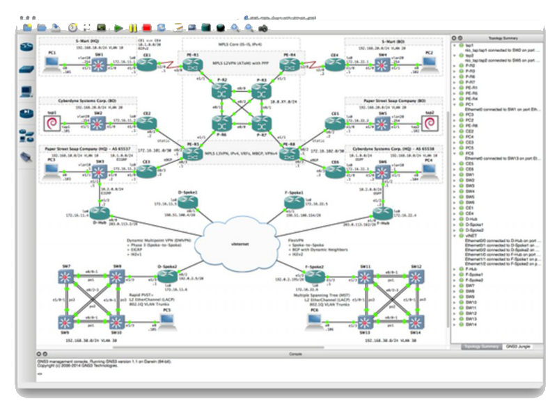Screen dimensions: 557x417
Task: Browse routers in the left device sidebar
Action: tap(26, 47)
